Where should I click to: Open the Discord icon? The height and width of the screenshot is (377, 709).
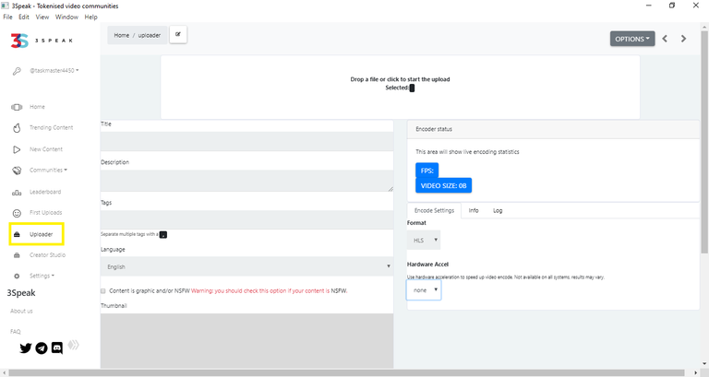pyautogui.click(x=57, y=348)
